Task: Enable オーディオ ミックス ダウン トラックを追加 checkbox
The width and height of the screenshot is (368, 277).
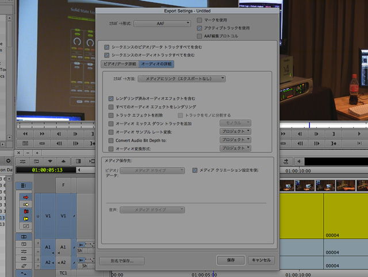Action: 111,124
